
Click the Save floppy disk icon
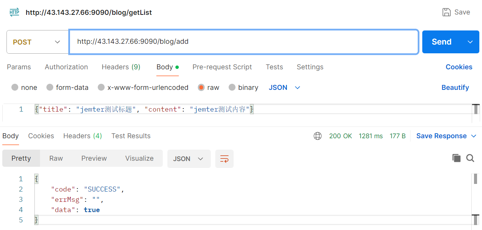coord(447,12)
